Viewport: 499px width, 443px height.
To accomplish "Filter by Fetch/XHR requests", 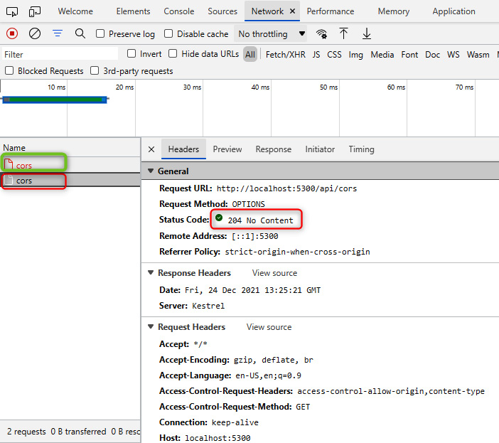I will click(286, 55).
